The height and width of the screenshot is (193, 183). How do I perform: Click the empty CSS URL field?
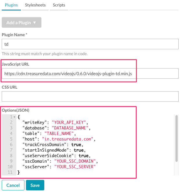[x=90, y=96]
